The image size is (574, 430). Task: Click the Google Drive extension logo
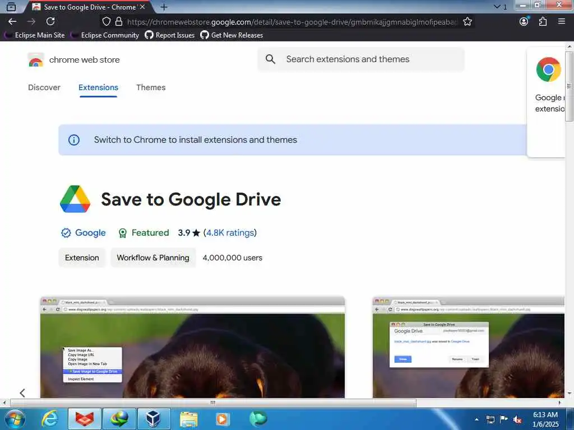click(x=75, y=199)
